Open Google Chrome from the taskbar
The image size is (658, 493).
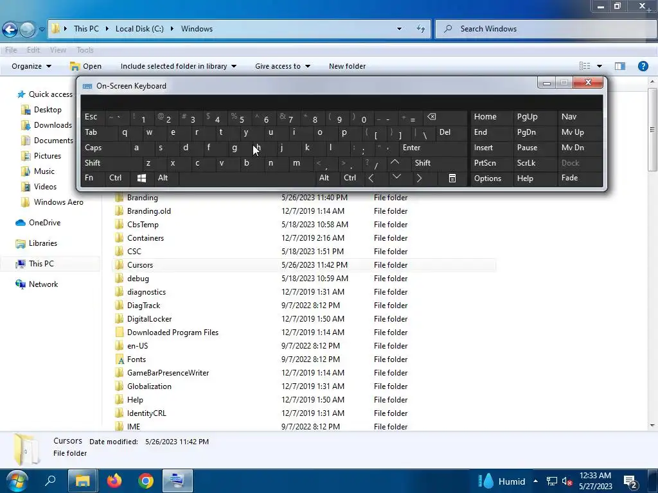[146, 481]
